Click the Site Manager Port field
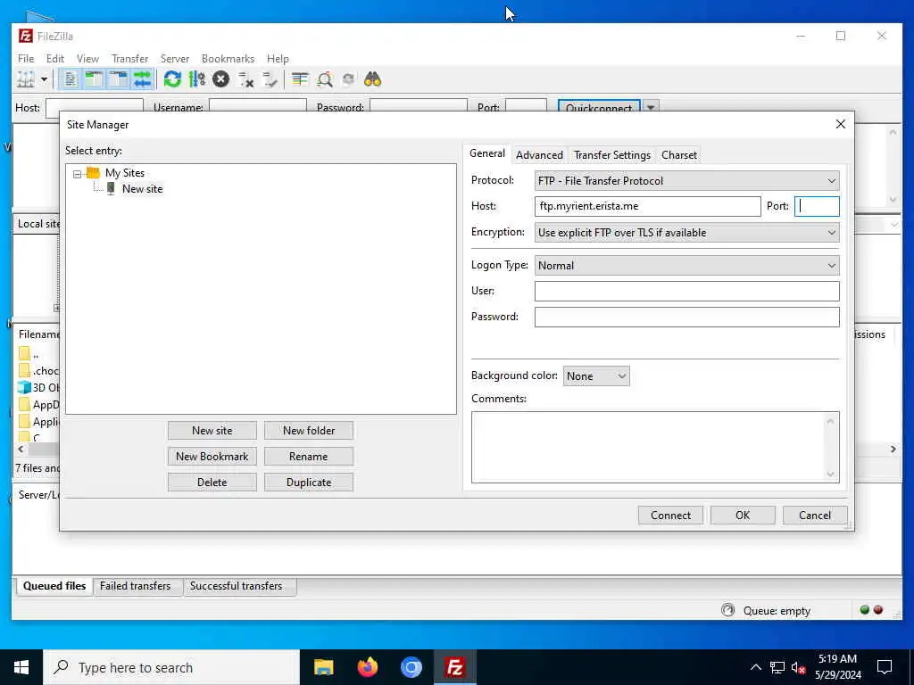The width and height of the screenshot is (914, 685). point(818,206)
